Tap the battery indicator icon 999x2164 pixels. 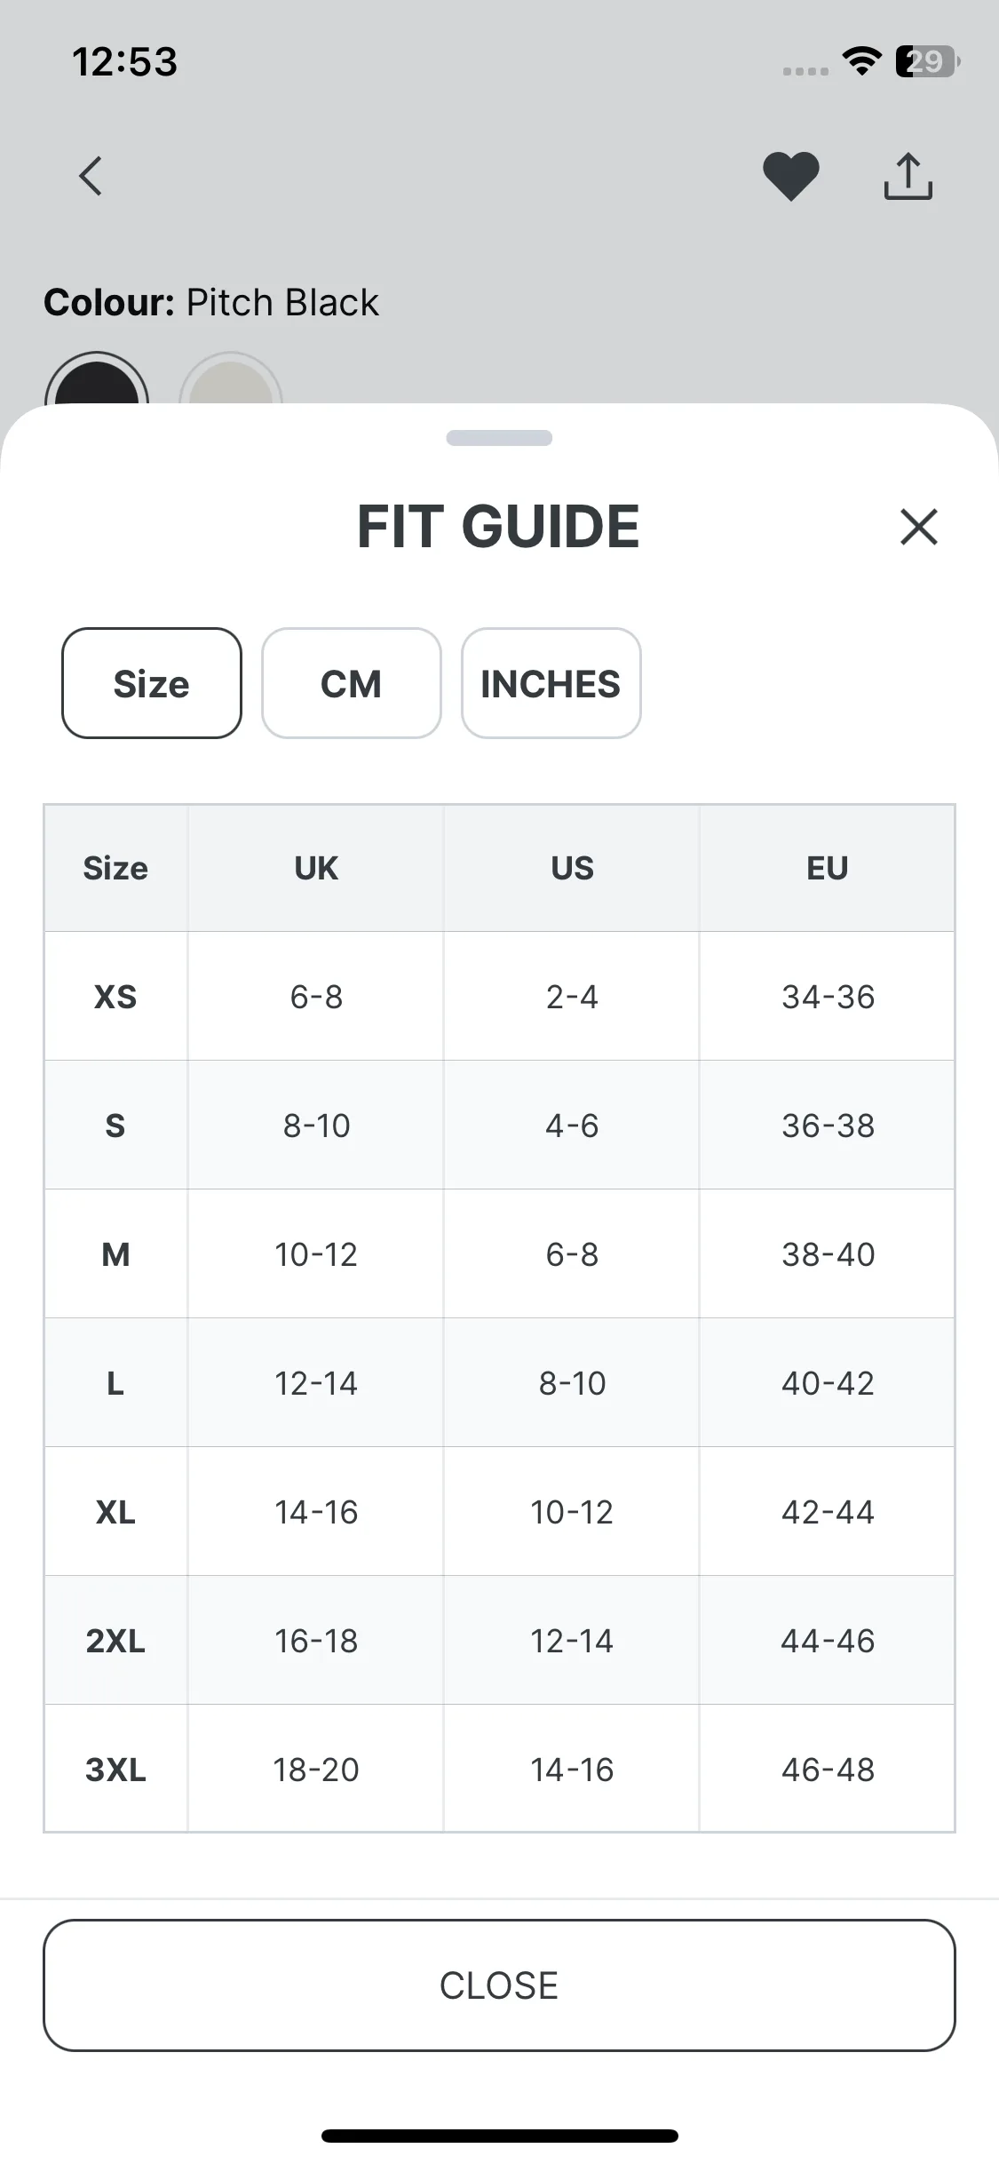coord(928,62)
